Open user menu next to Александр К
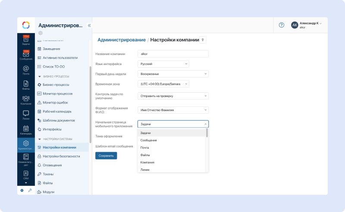The image size is (345, 212). coord(320,23)
